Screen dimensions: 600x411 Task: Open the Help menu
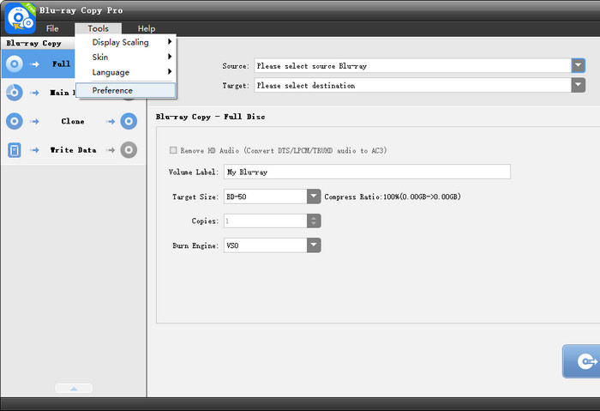click(x=147, y=28)
